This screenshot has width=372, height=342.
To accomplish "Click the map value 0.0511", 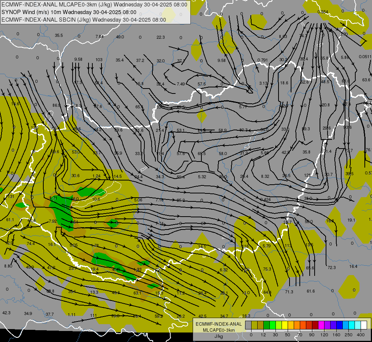I will click(365, 57).
